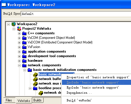The image size is (131, 104).
Task: Select 'network components' tree label
Action: (x=45, y=65)
